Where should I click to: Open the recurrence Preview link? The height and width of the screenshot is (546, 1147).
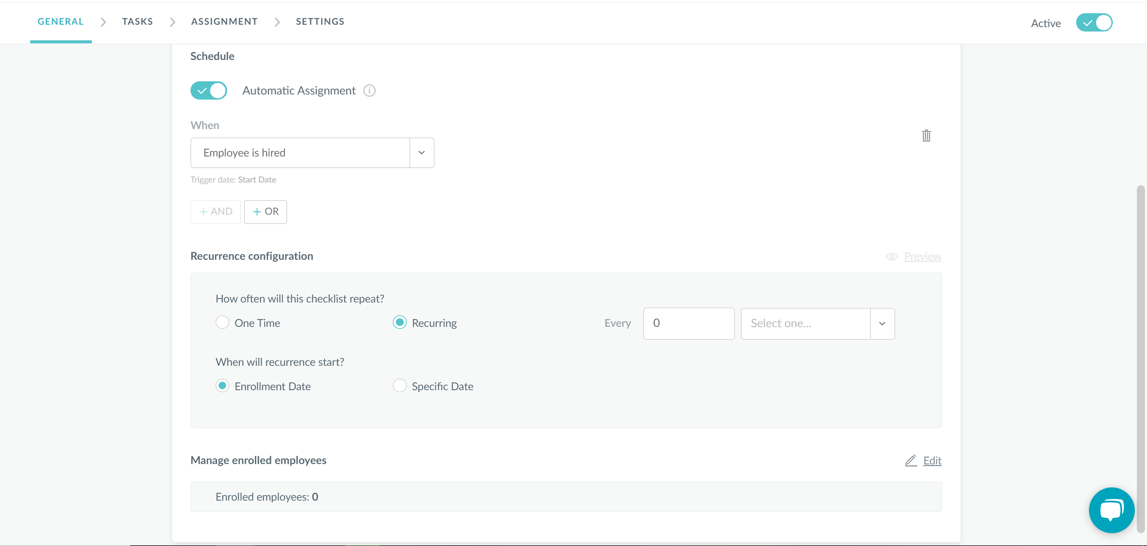(x=923, y=257)
